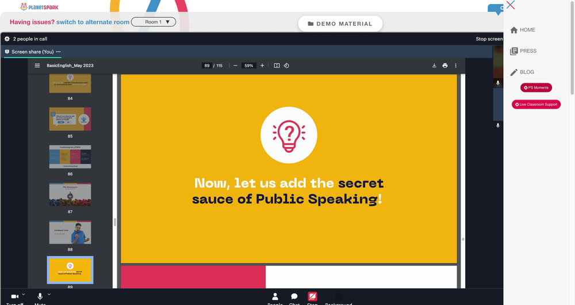
Task: Close the side menu with X
Action: [x=511, y=5]
